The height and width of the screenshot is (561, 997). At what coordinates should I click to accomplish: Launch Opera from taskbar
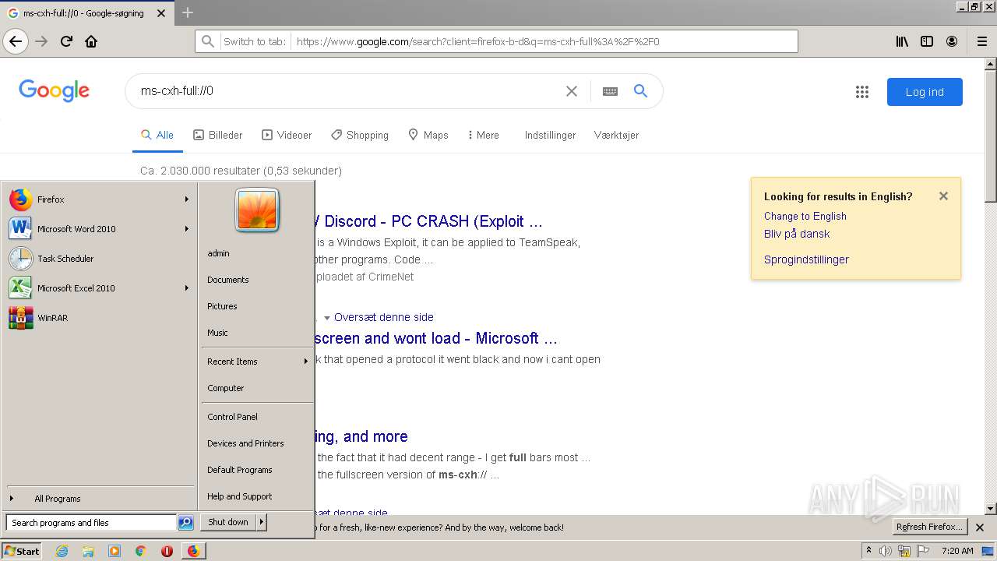pyautogui.click(x=167, y=551)
